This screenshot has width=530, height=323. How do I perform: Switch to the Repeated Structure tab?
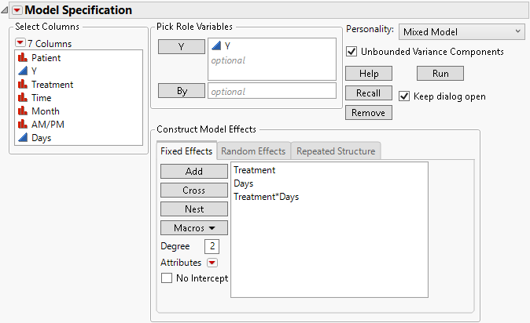click(x=336, y=151)
